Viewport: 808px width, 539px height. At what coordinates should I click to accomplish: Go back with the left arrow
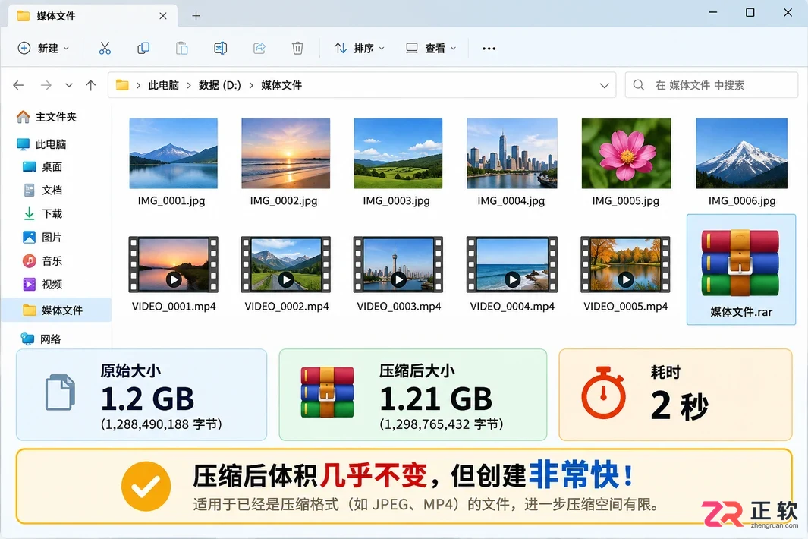(18, 85)
